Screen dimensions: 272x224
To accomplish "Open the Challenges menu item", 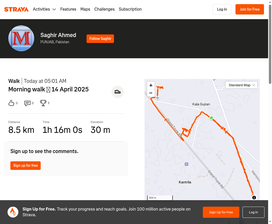I will tap(104, 9).
